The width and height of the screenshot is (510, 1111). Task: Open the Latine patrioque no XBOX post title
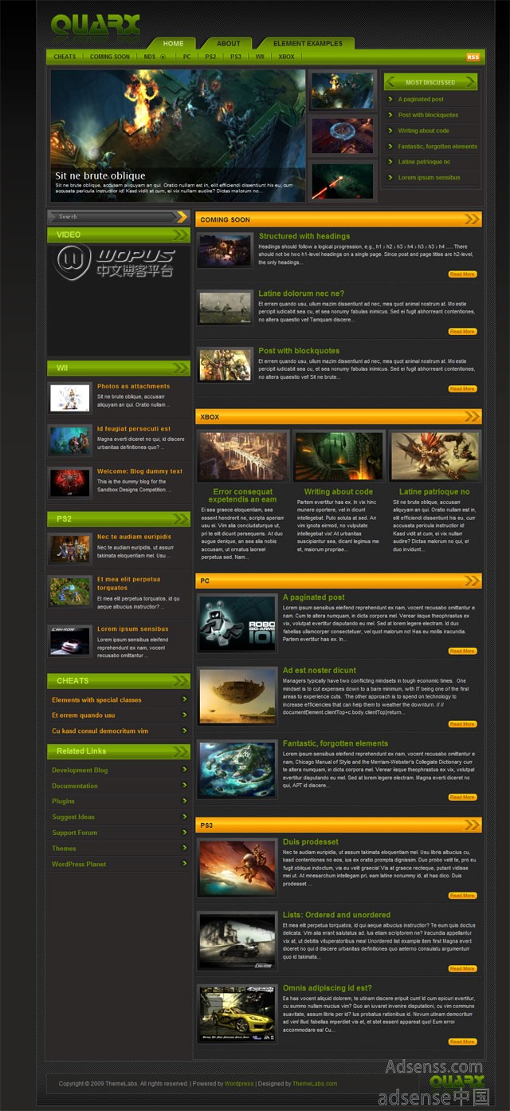point(434,491)
